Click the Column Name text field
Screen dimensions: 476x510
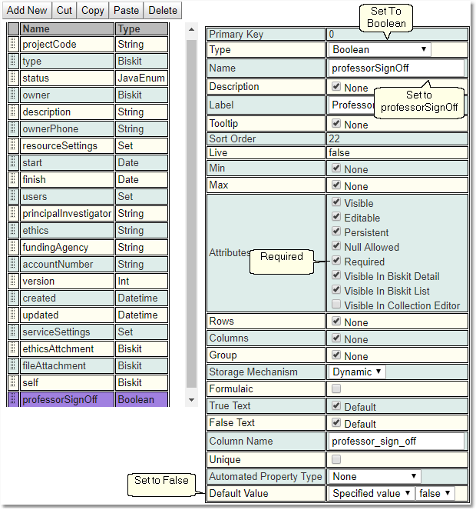[x=396, y=442]
